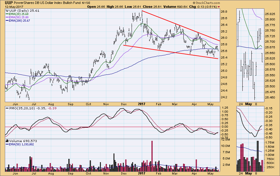Click the volume bars icon beside Volume 690,573
Image resolution: width=280 pixels, height=176 pixels.
click(7, 141)
